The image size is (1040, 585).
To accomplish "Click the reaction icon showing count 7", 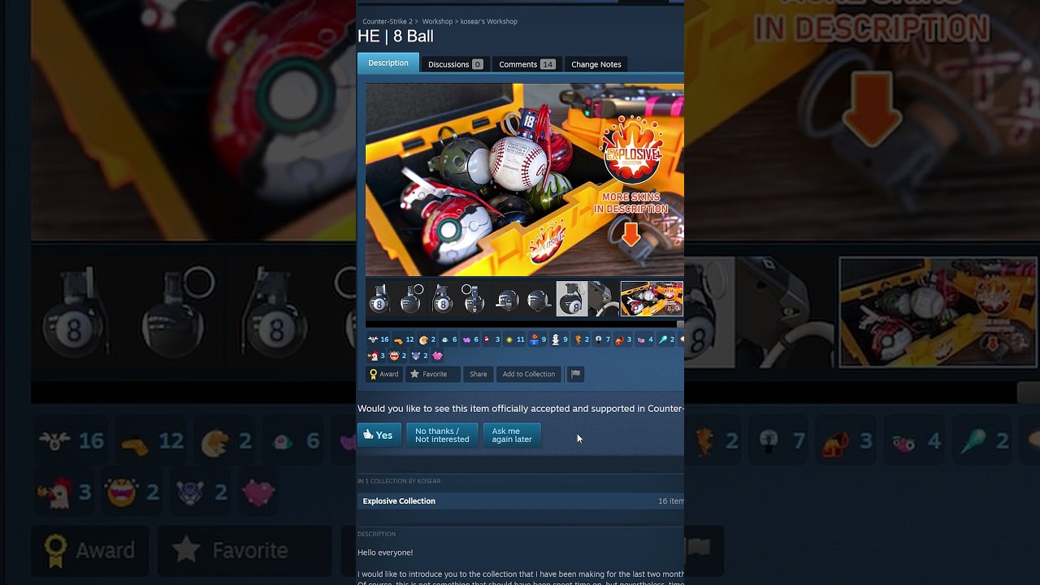I will pyautogui.click(x=602, y=340).
